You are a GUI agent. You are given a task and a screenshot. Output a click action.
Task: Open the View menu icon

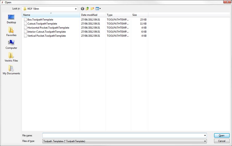tap(98, 9)
